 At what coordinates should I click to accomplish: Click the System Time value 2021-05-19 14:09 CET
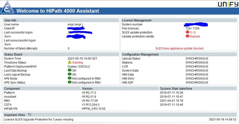(x=82, y=59)
